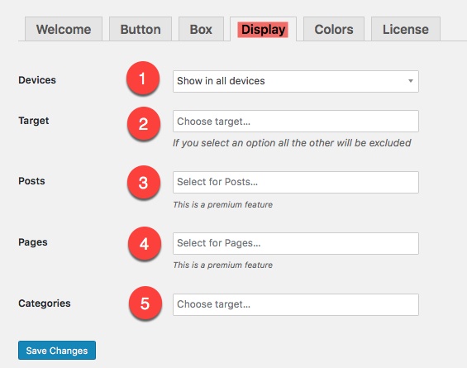
Task: Click the 'Select for Pages...' field
Action: pyautogui.click(x=296, y=243)
